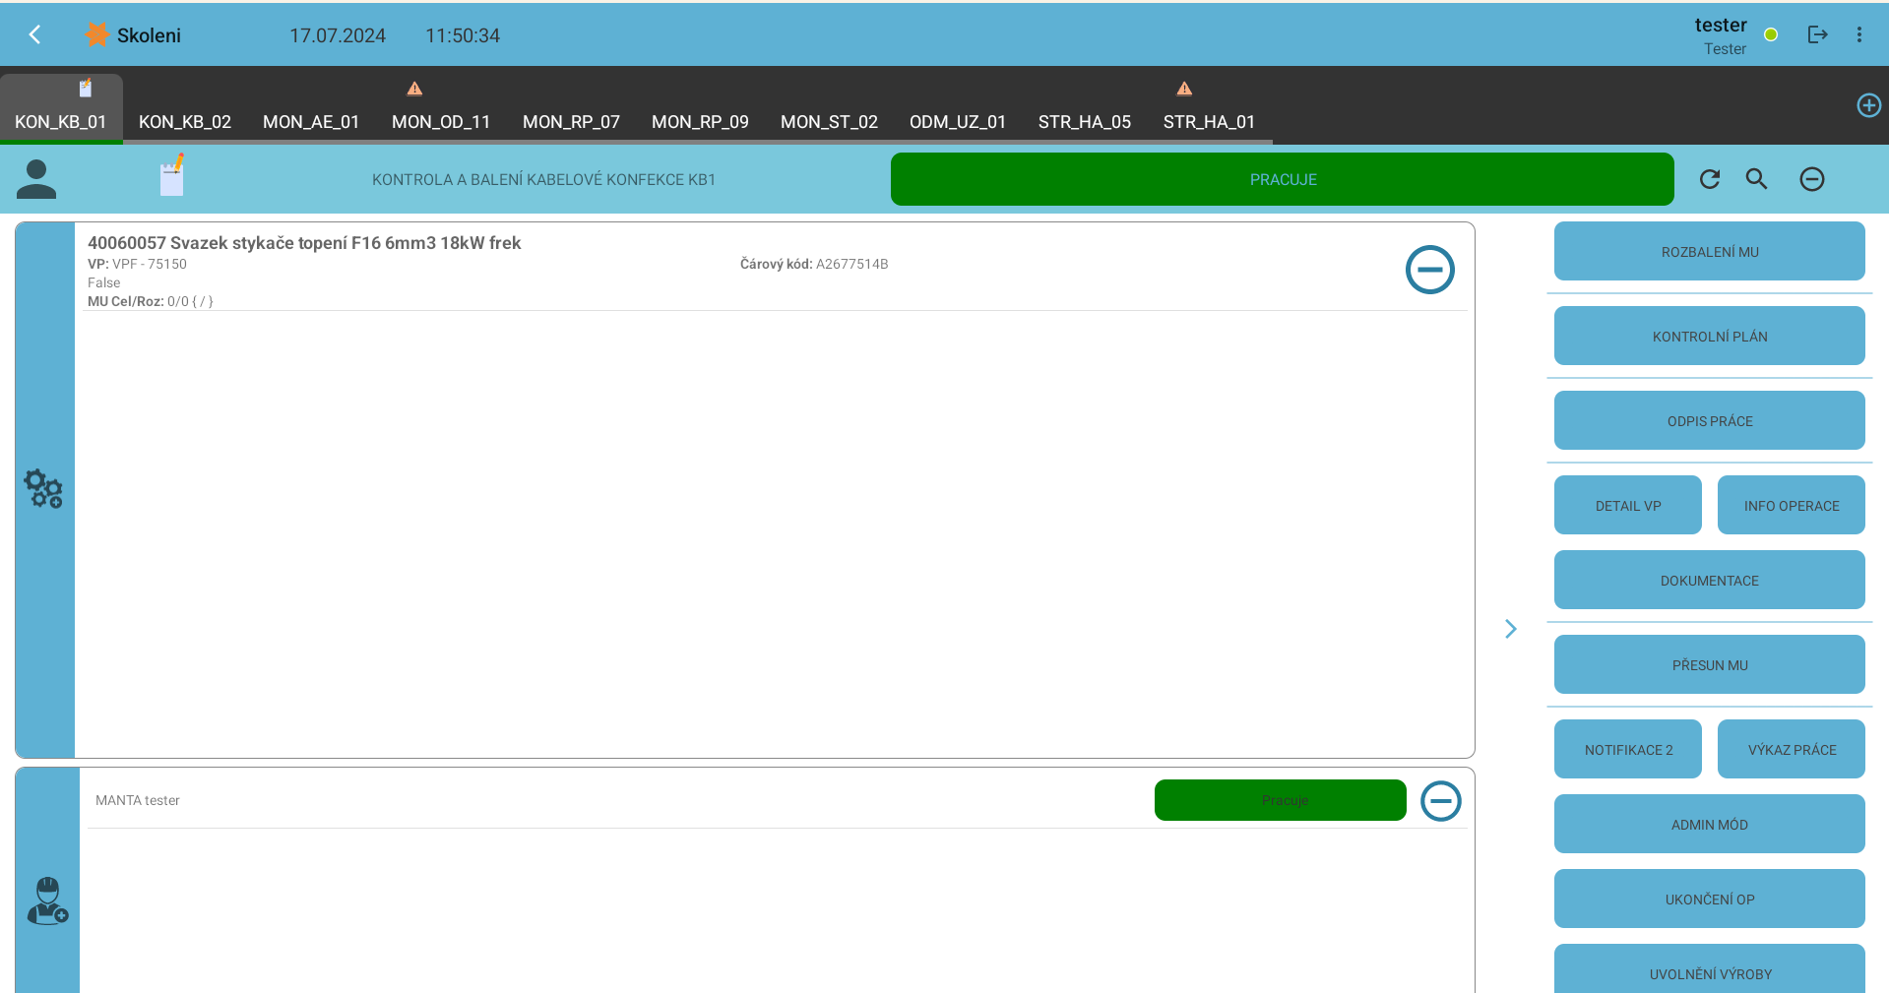Image resolution: width=1889 pixels, height=993 pixels.
Task: Click the add worker icon
Action: (47, 901)
